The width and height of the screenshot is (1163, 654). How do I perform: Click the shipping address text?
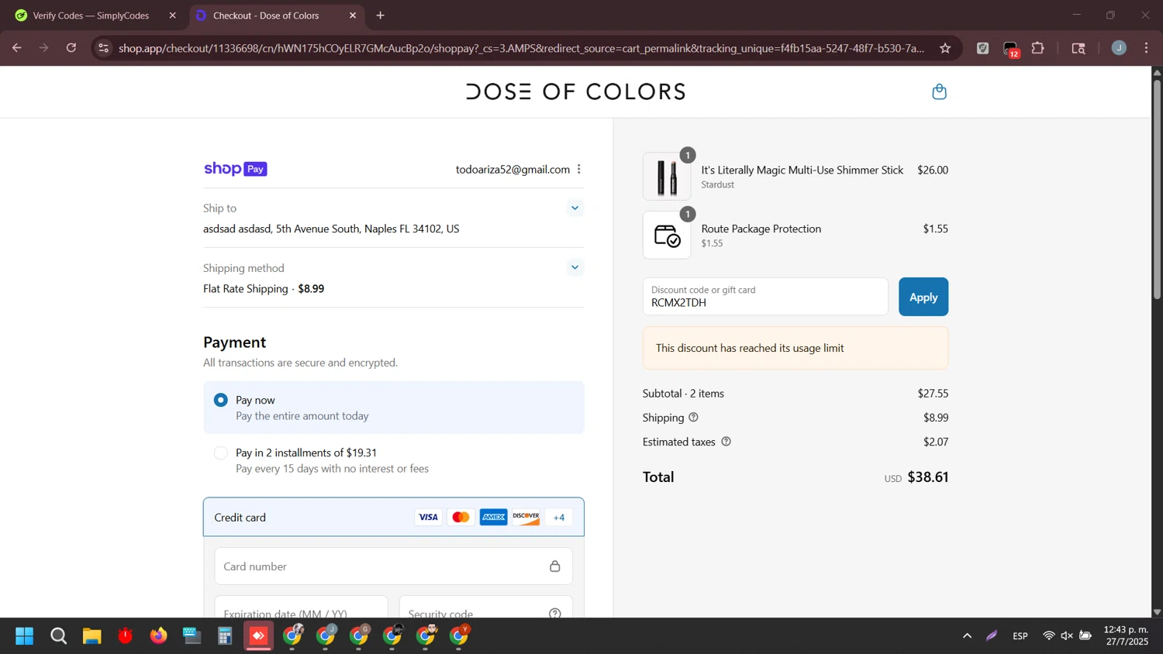point(331,229)
